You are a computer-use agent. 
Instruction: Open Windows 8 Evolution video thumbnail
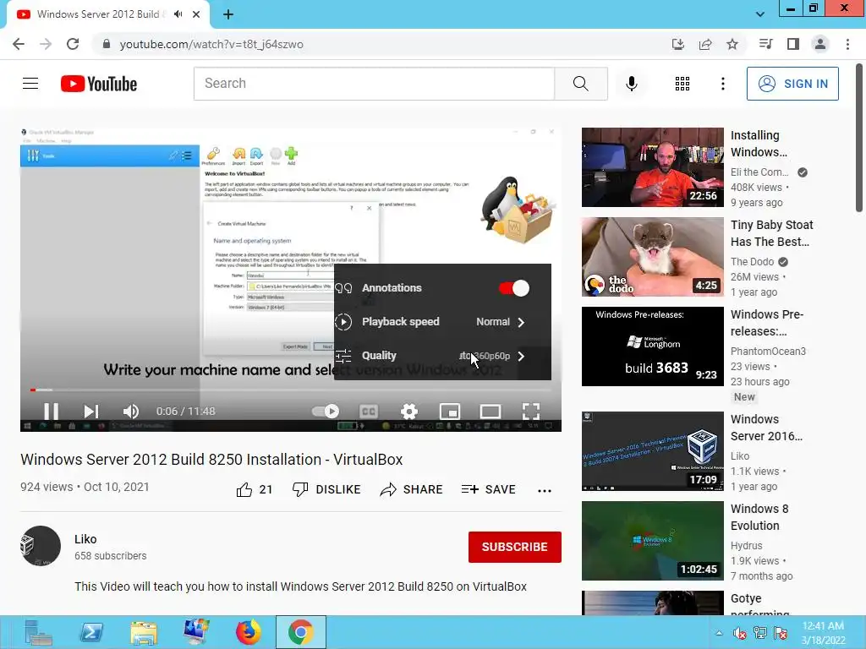[x=652, y=540]
